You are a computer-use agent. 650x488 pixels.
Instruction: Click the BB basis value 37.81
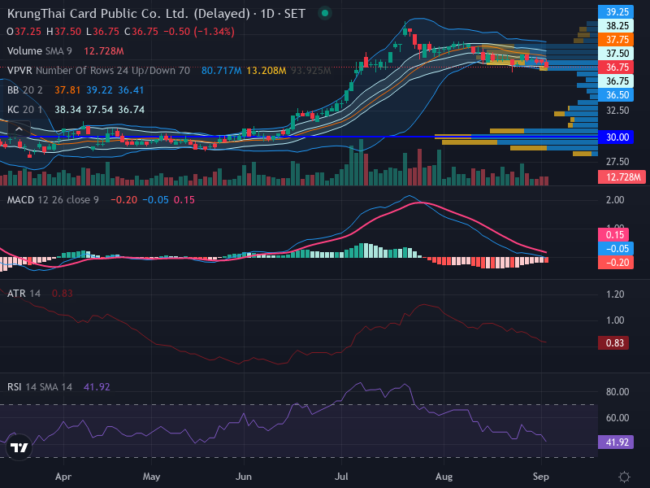pos(67,90)
